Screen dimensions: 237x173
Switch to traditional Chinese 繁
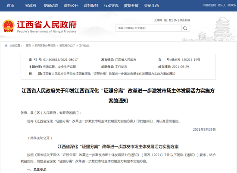(170, 20)
